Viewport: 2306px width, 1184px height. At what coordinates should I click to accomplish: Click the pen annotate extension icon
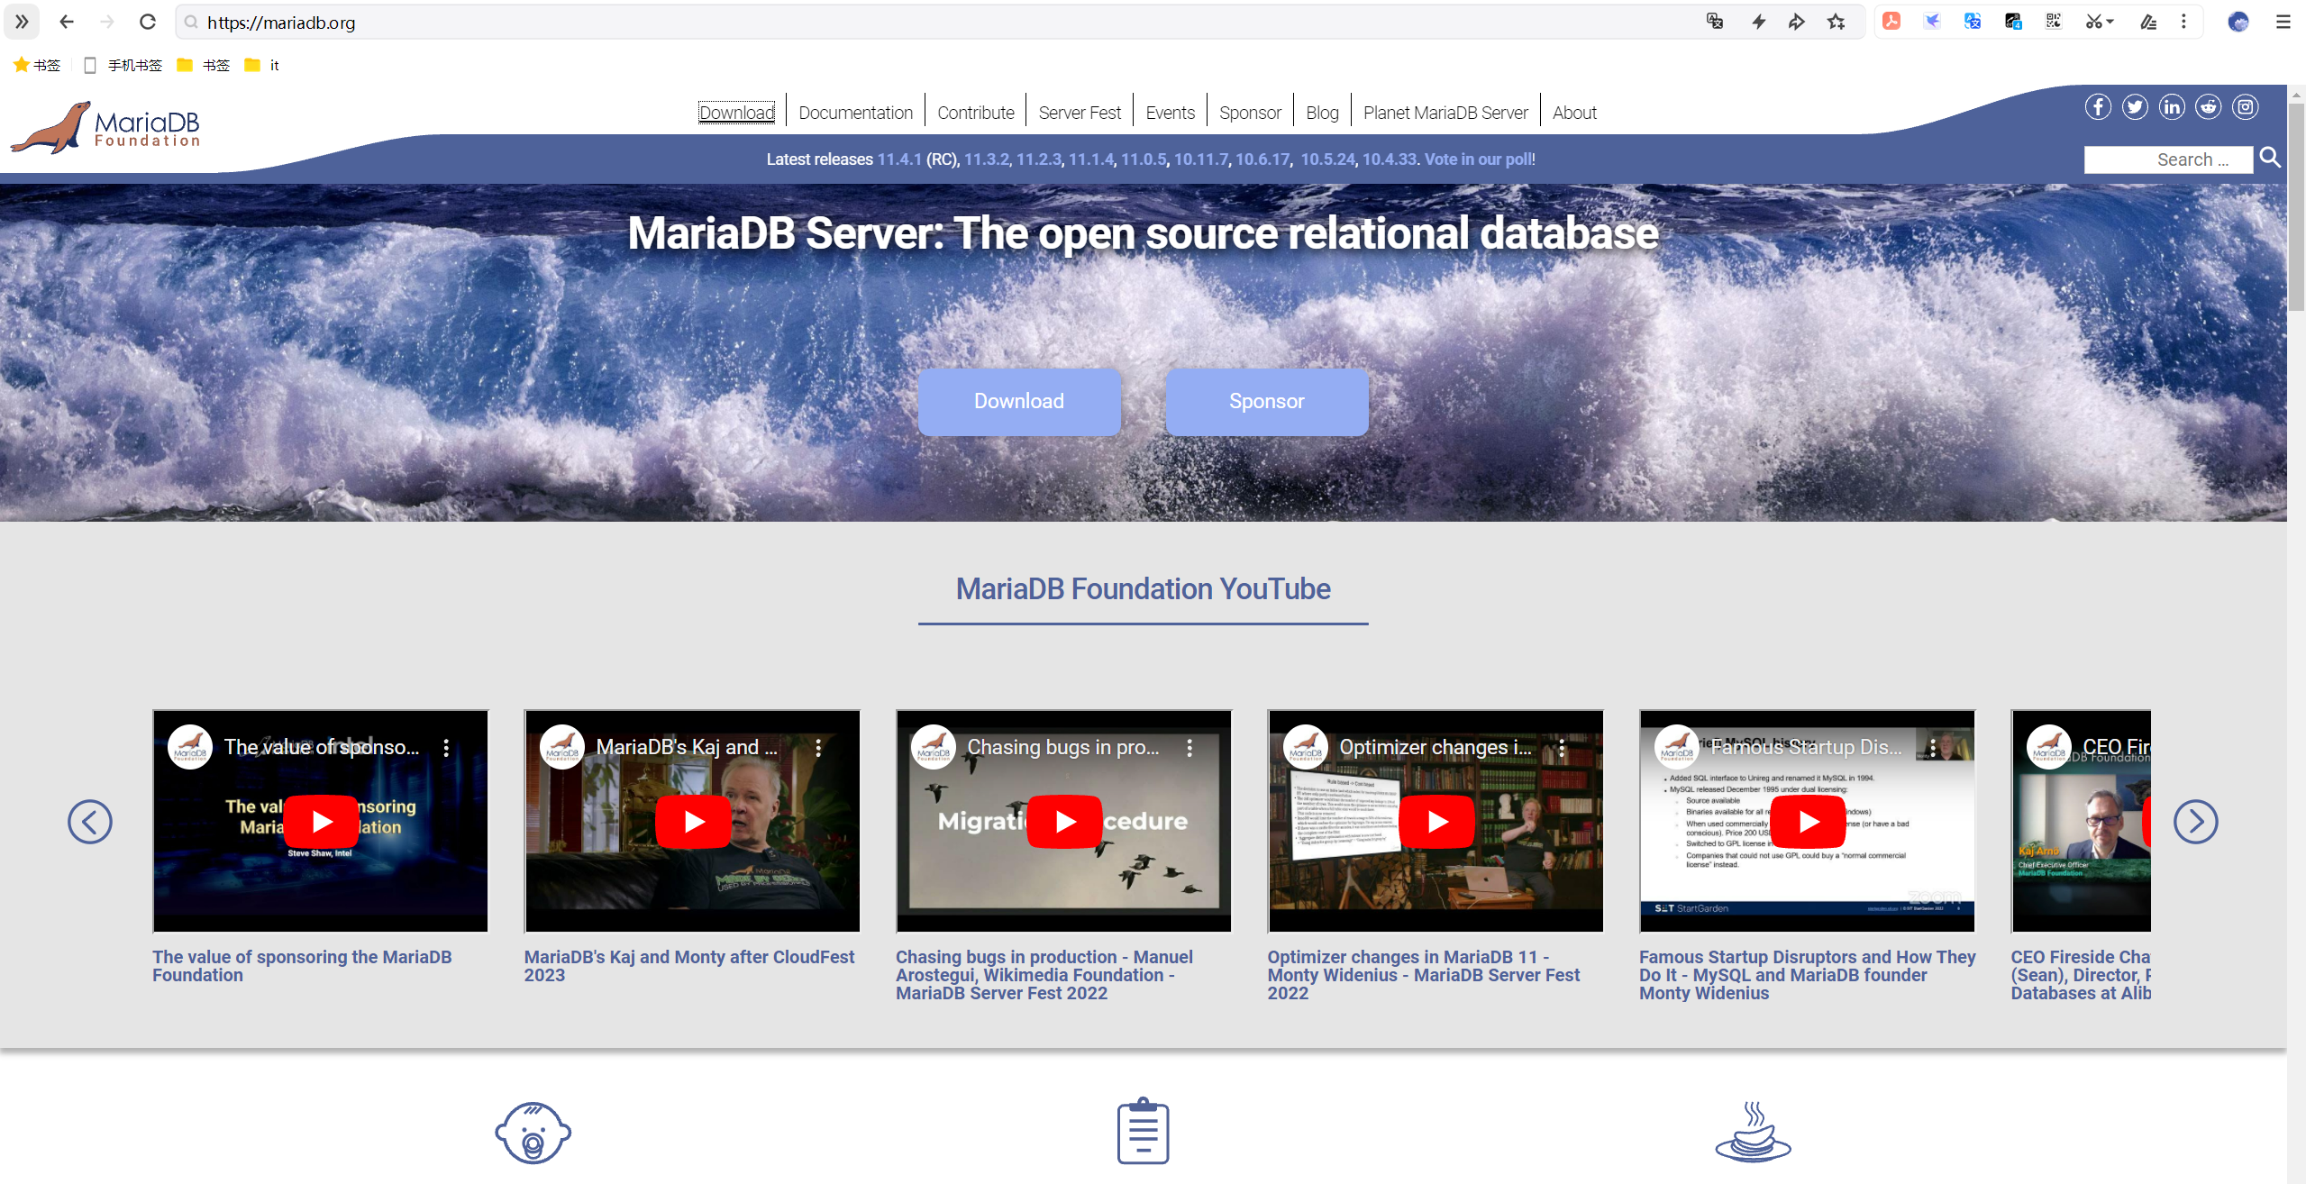pos(2148,22)
